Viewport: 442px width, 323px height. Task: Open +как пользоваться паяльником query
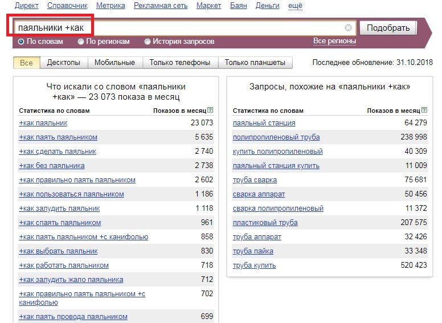pyautogui.click(x=71, y=194)
